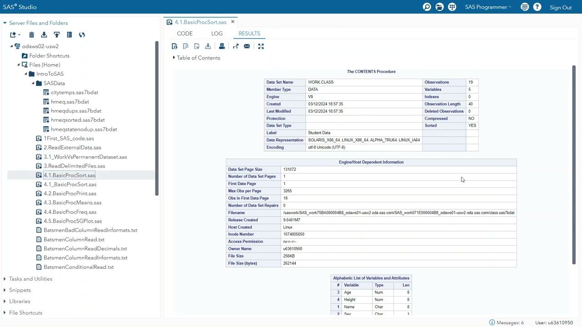The image size is (582, 327).
Task: Select the 4.1.BasicProcSort.sas editor tab
Action: pos(201,22)
